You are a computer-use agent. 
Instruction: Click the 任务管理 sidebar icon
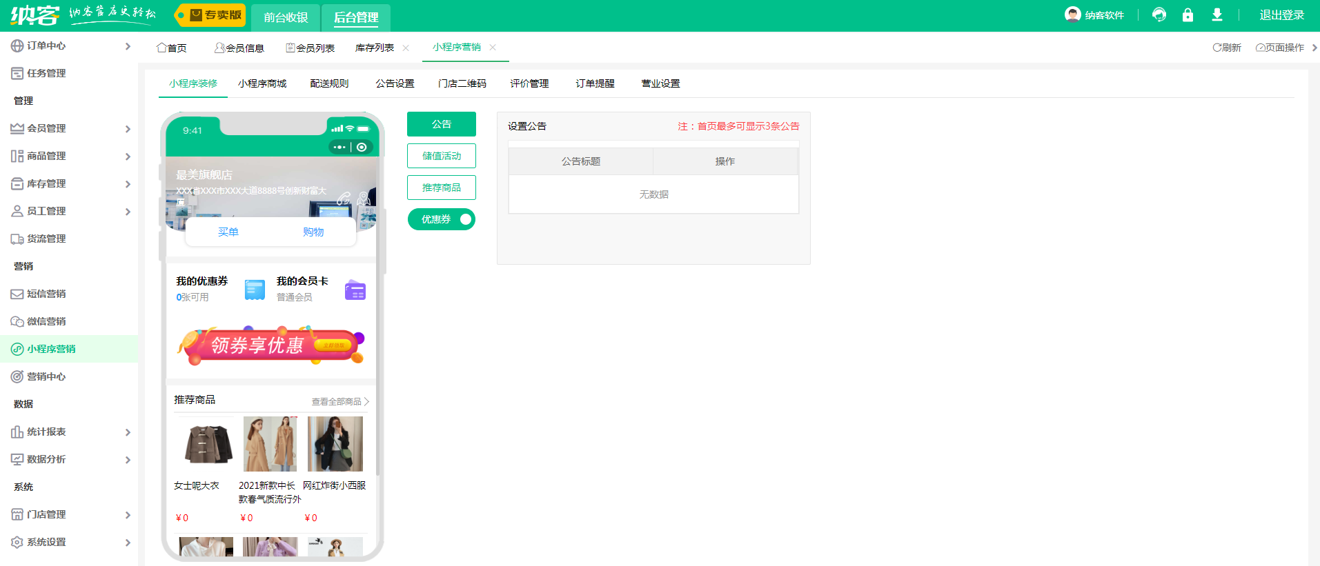[17, 73]
